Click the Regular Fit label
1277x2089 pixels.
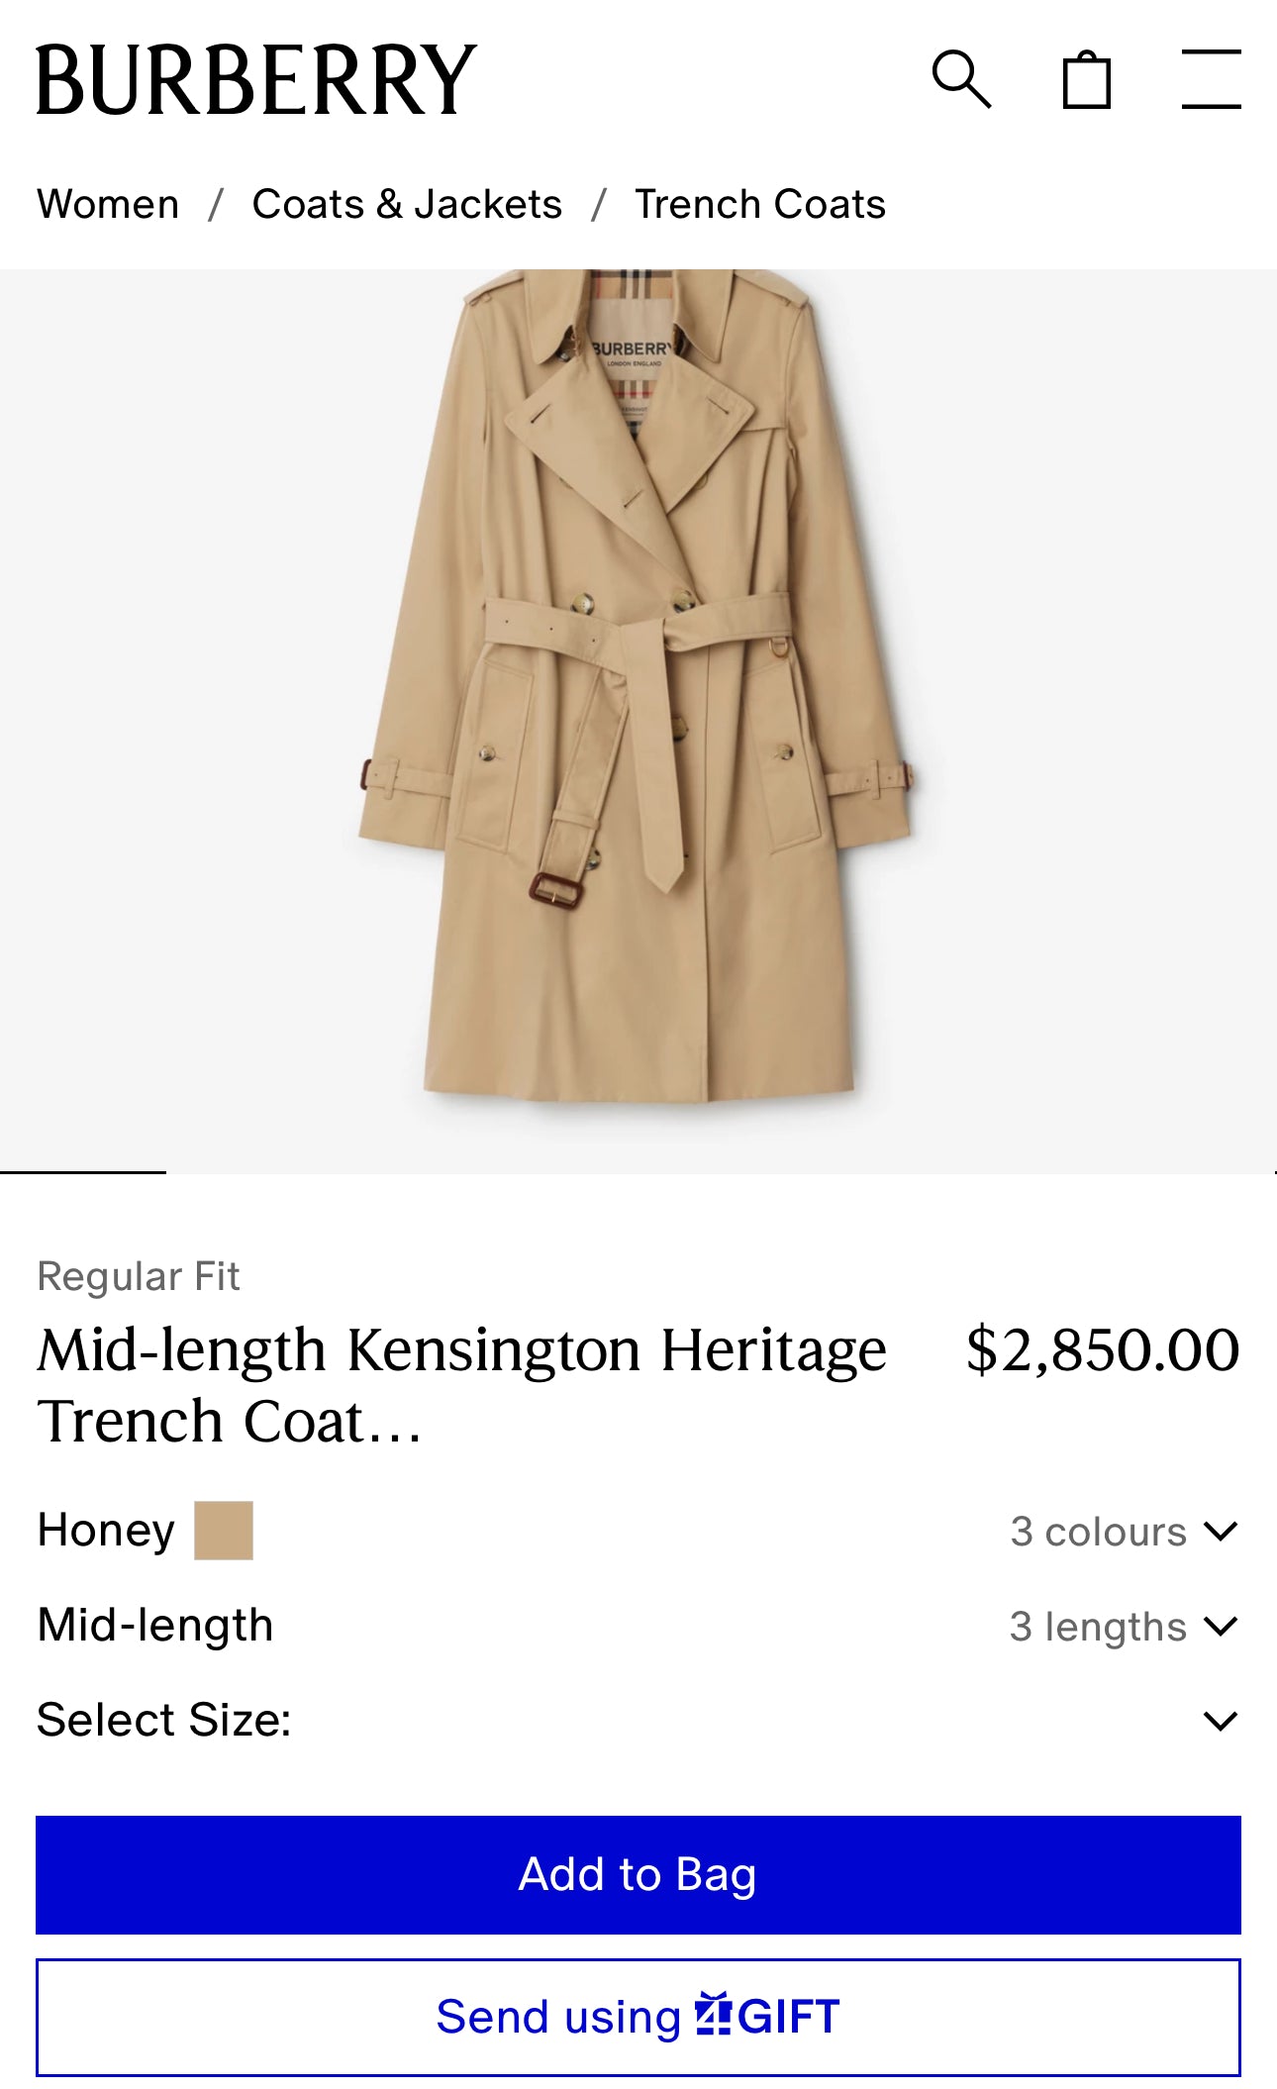(x=139, y=1276)
